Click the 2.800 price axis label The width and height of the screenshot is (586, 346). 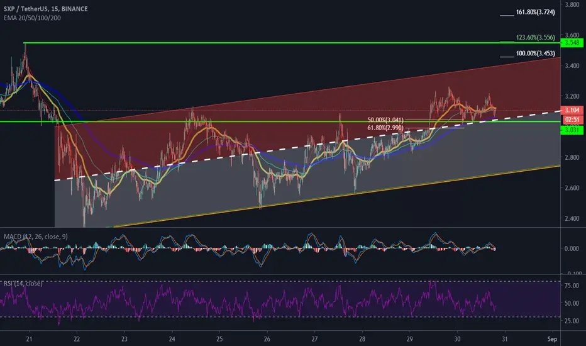tap(572, 157)
